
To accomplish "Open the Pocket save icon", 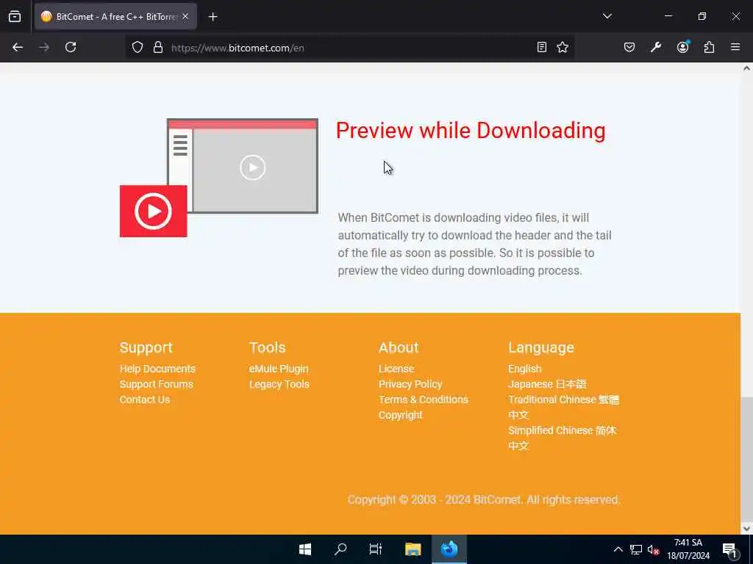I will 629,48.
